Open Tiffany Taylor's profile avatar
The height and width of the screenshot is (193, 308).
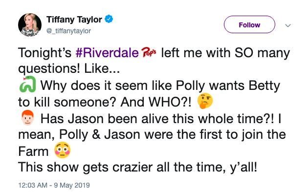pyautogui.click(x=30, y=25)
